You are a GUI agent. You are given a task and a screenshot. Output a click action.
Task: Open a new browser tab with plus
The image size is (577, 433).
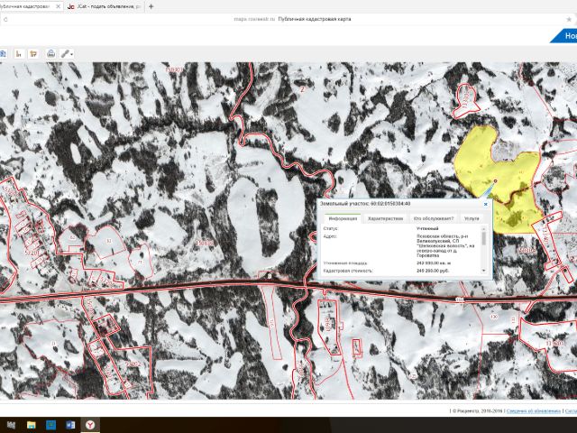click(151, 6)
